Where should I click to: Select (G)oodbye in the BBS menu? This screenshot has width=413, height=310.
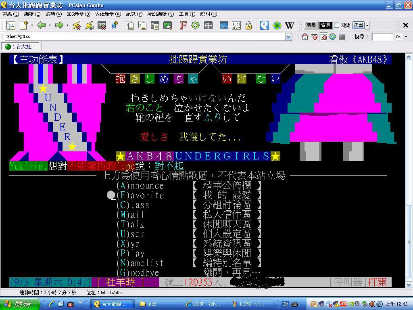point(138,272)
